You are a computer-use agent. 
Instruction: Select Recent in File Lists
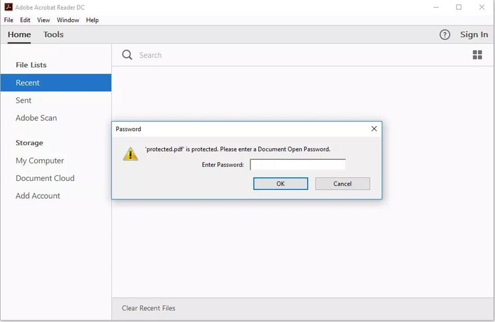pos(28,83)
